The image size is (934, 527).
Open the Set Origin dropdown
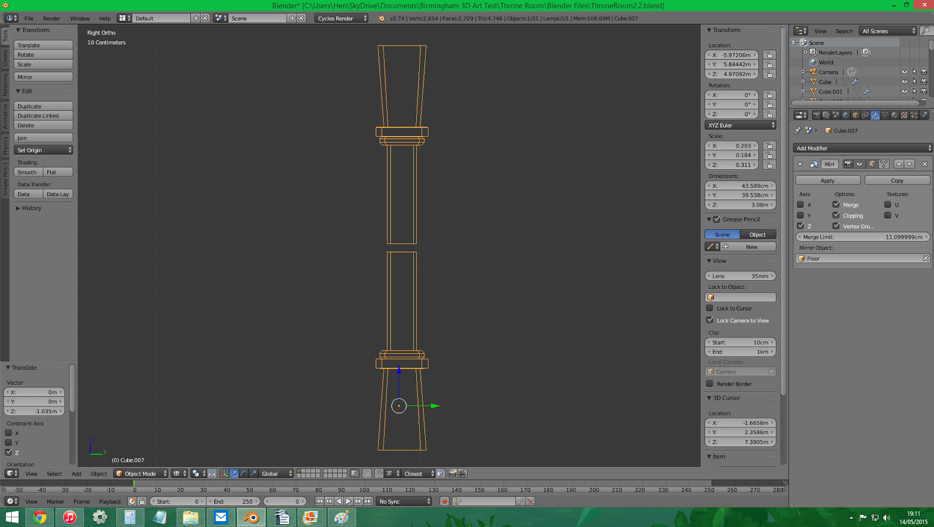tap(44, 150)
